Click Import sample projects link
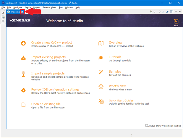The image size is (183, 138). pos(48,73)
